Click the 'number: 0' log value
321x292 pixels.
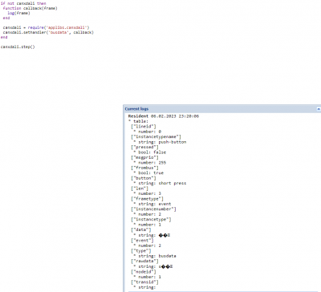point(148,132)
